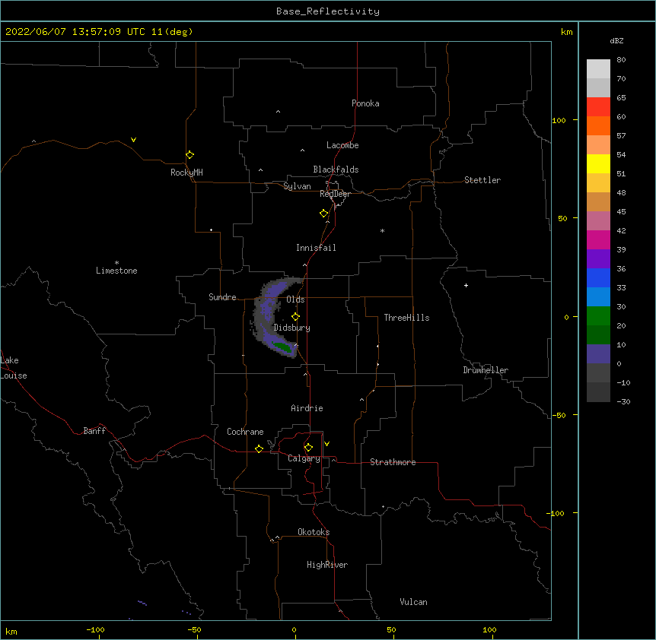Click the Vulcan label
This screenshot has width=656, height=640.
pyautogui.click(x=413, y=602)
